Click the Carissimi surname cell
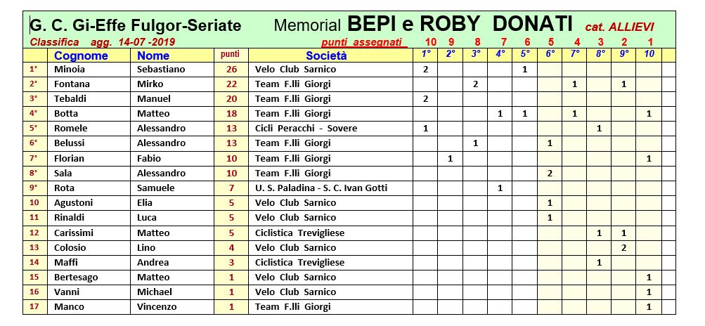705x326 pixels. pyautogui.click(x=74, y=233)
